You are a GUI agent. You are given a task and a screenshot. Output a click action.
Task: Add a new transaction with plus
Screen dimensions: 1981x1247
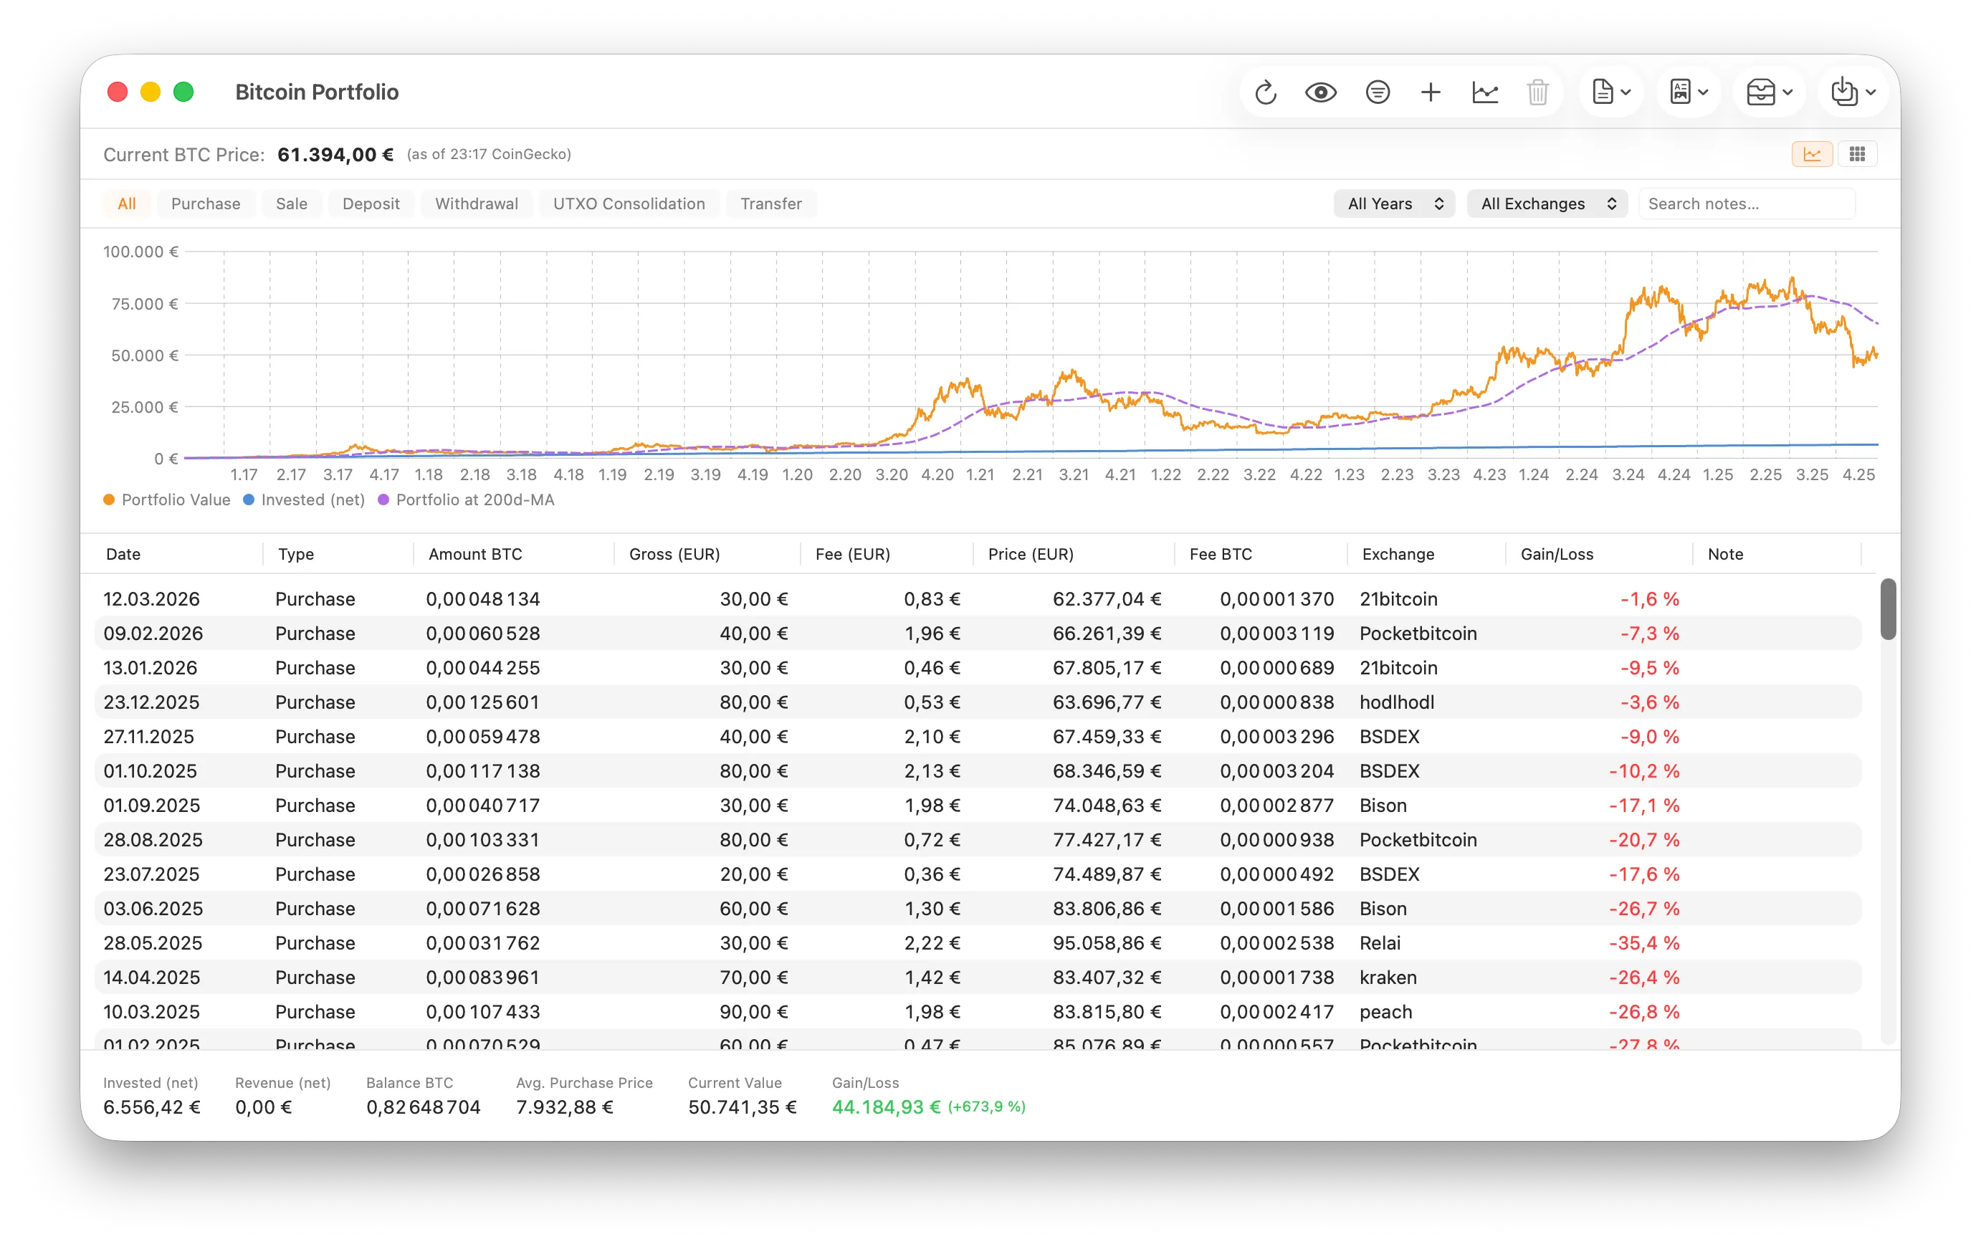tap(1431, 92)
